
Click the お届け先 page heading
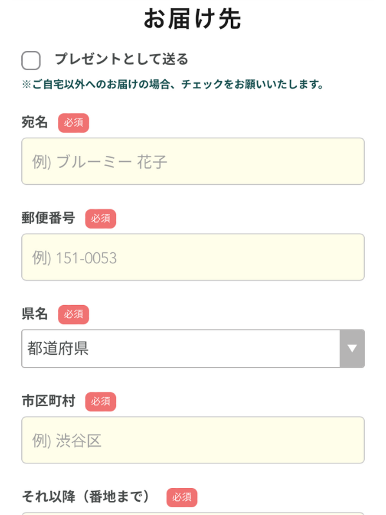coord(192,19)
